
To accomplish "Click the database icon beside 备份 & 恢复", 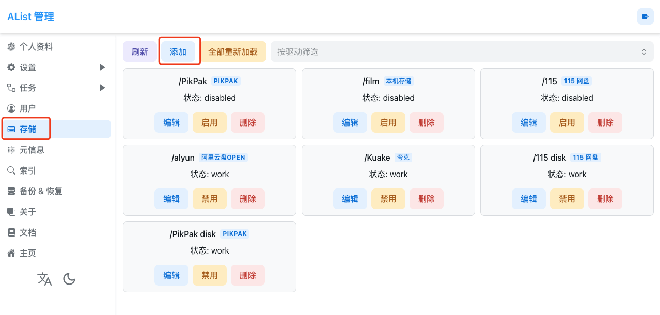I will point(11,192).
